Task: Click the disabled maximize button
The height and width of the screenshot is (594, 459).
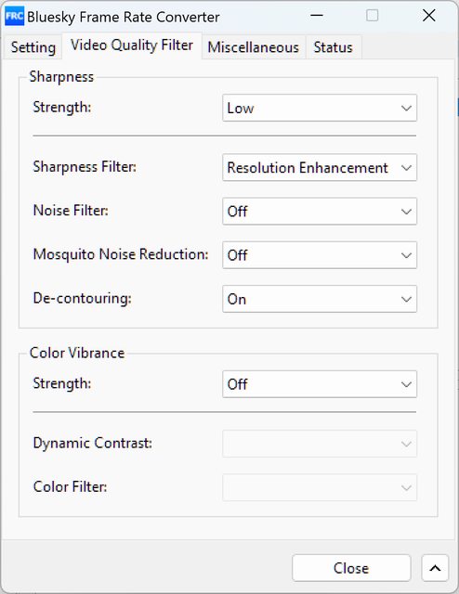Action: [373, 16]
